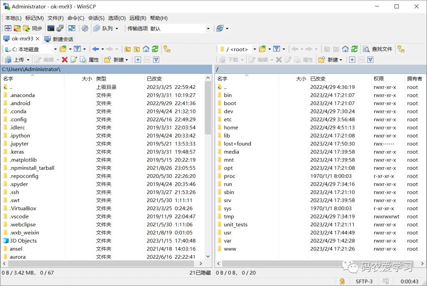427x286 pixels.
Task: Click the Queue (队列) icon
Action: (103, 28)
